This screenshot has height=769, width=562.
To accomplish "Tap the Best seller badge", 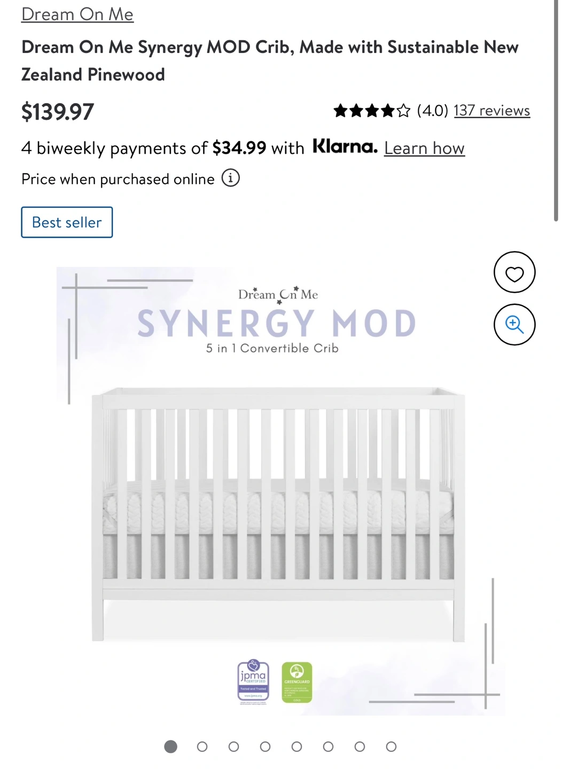I will pyautogui.click(x=67, y=222).
